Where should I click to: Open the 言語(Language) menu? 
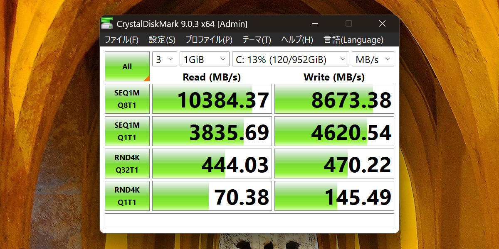(x=353, y=40)
